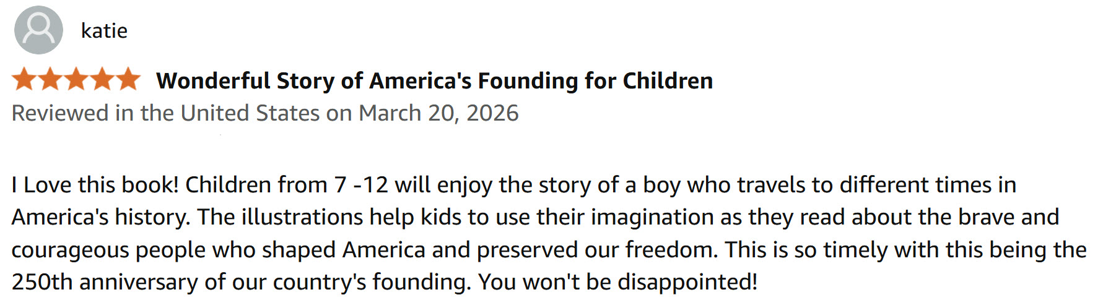Click the "March 20, 2026" review date

click(x=438, y=113)
